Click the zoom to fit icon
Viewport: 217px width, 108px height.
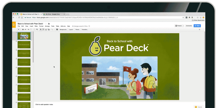click(34, 29)
